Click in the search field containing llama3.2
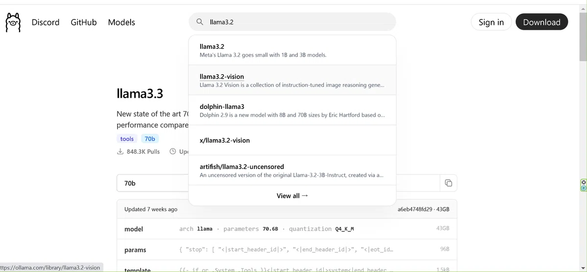Viewport: 587px width, 272px height. pos(292,22)
